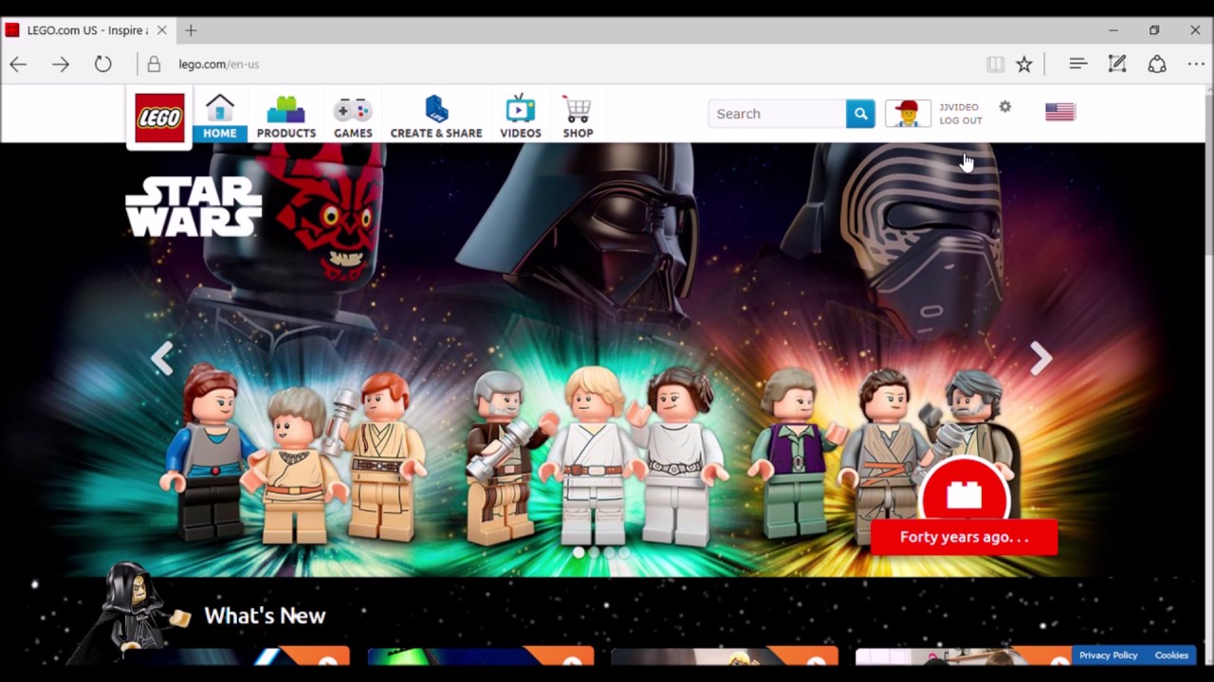Open the GAMES navigation menu
The width and height of the screenshot is (1214, 682).
point(353,117)
